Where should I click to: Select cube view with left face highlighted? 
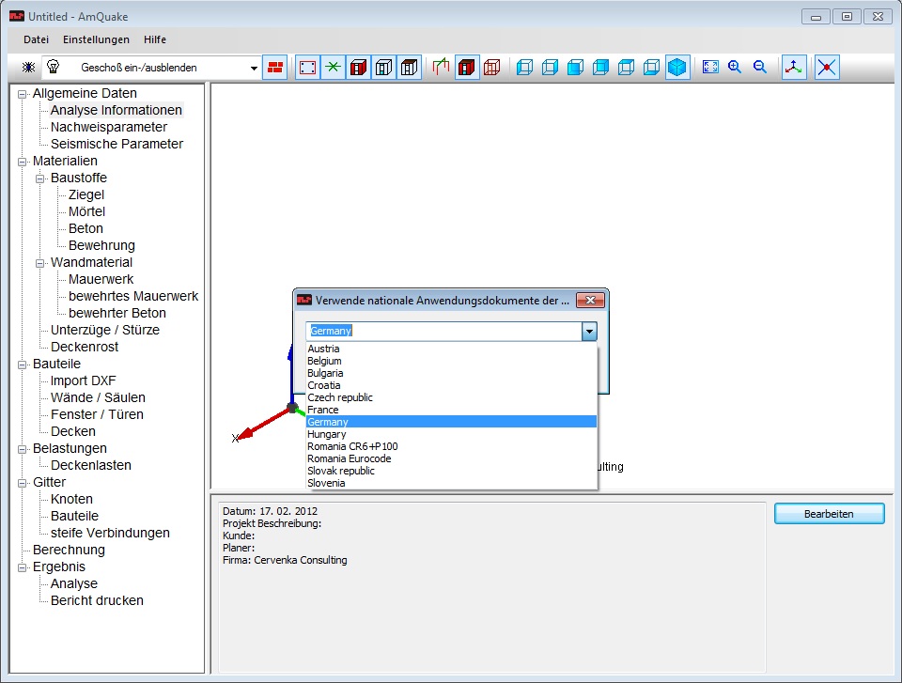coord(524,68)
